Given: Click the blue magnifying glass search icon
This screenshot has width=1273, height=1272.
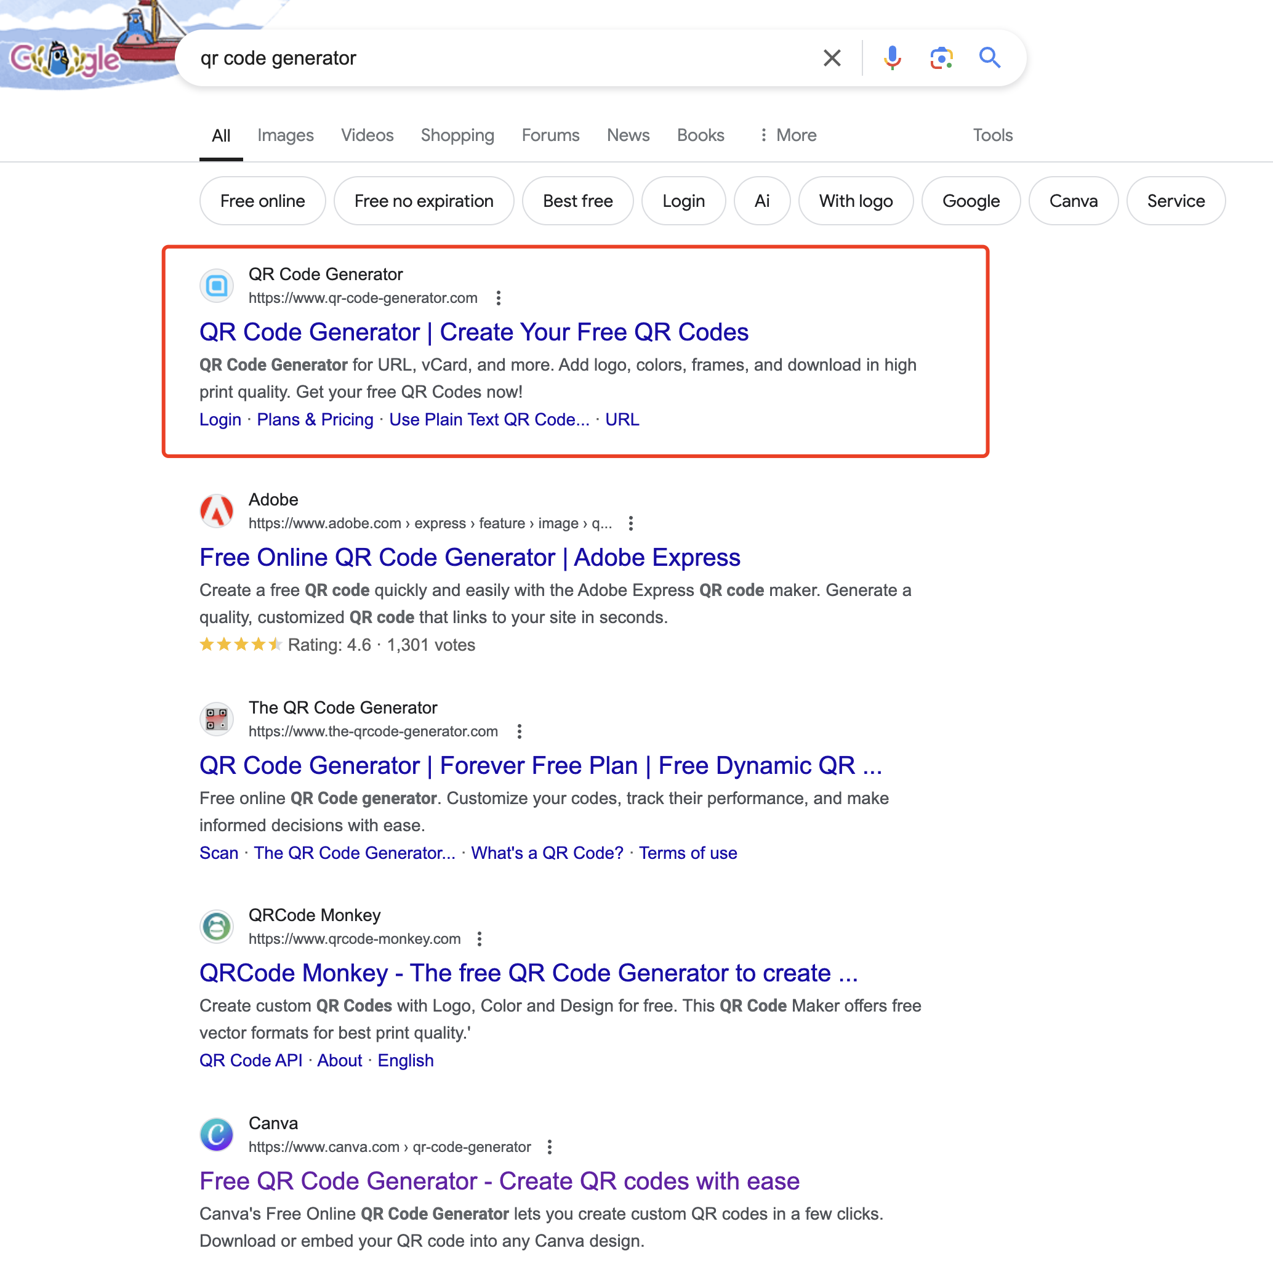Looking at the screenshot, I should [990, 58].
